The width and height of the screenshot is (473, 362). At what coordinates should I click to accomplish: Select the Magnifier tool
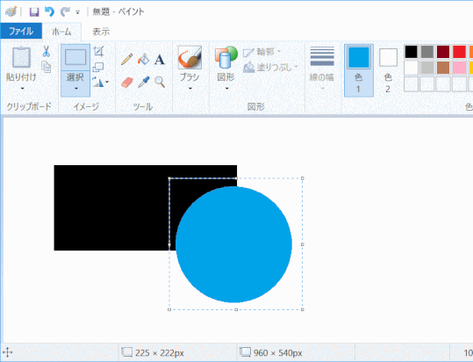[x=160, y=82]
